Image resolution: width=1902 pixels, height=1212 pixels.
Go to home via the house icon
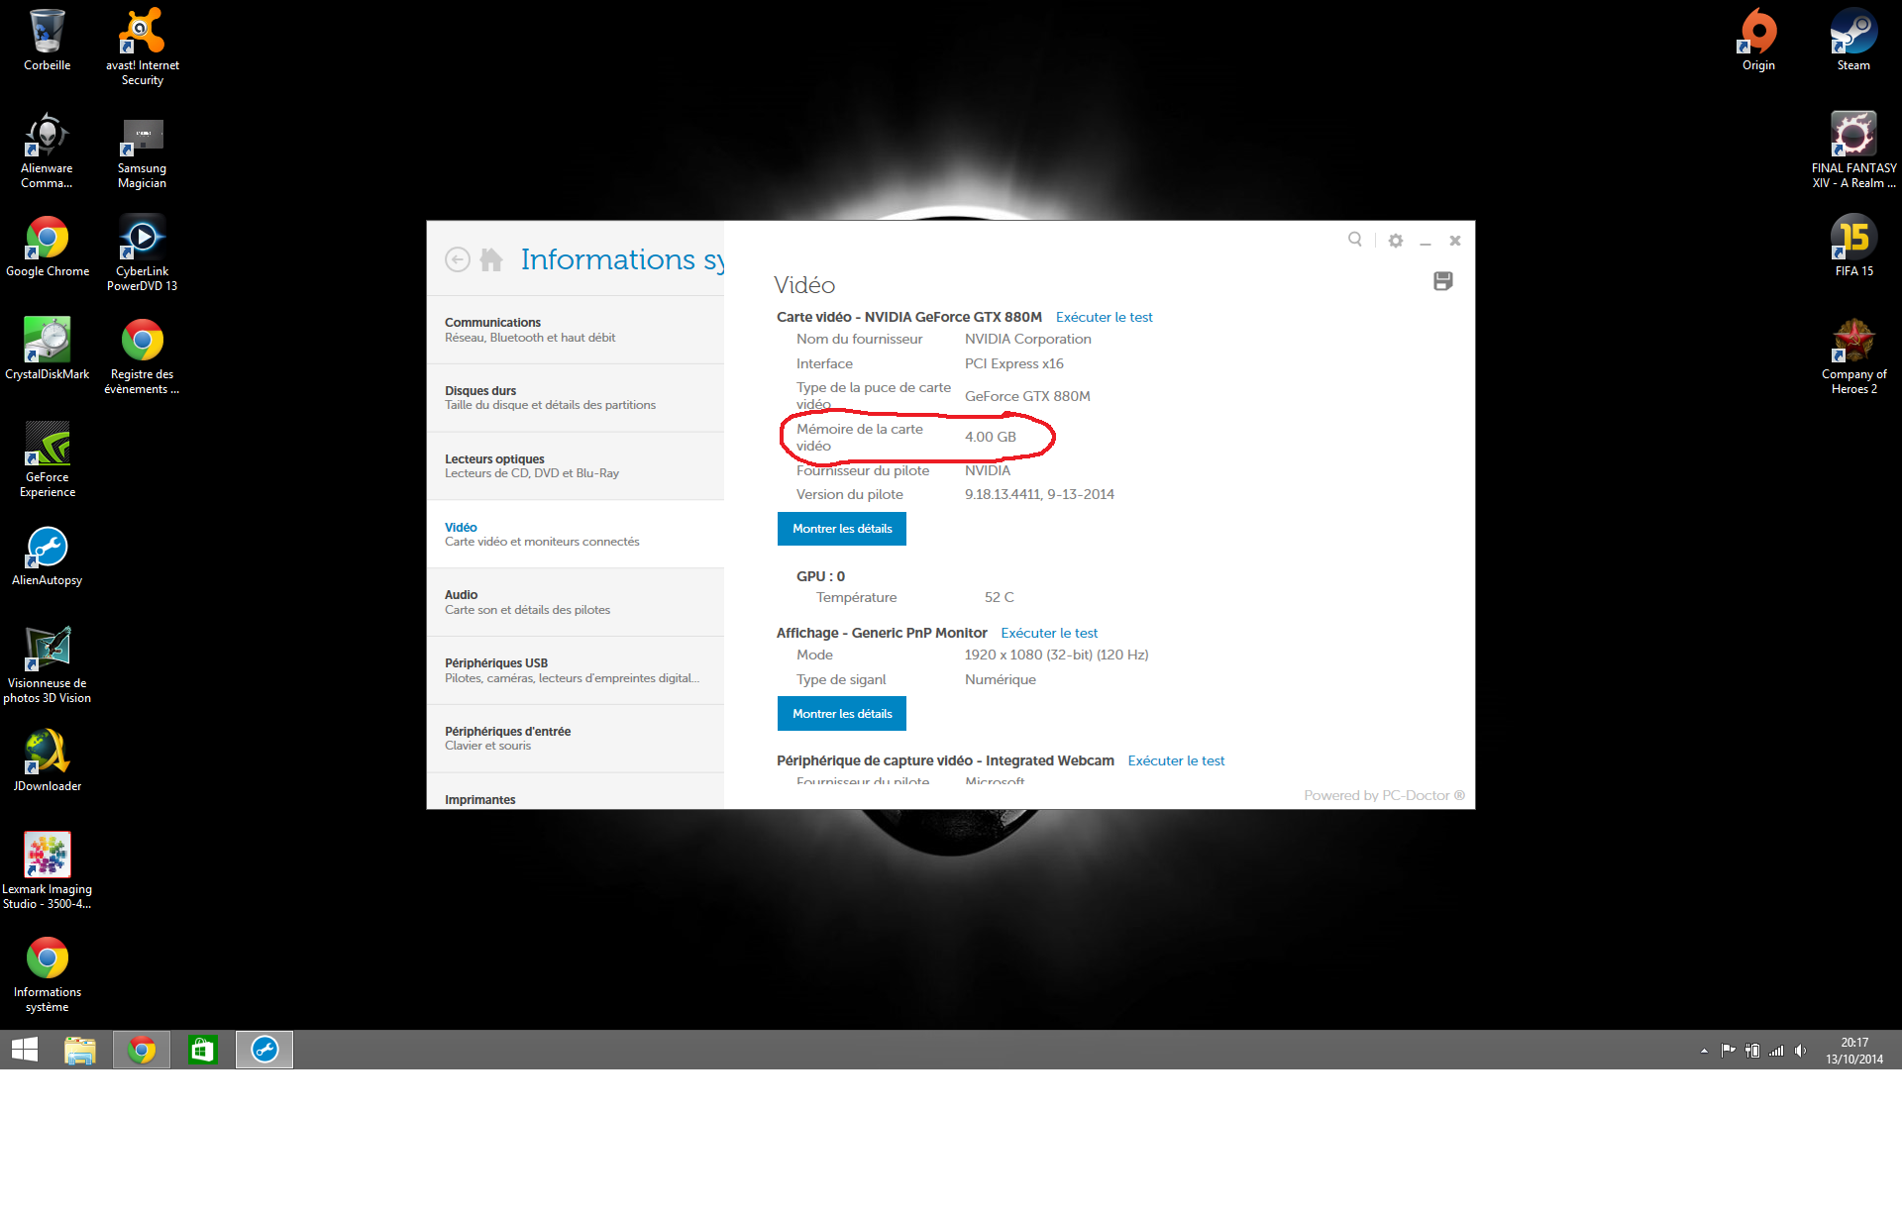pyautogui.click(x=491, y=259)
